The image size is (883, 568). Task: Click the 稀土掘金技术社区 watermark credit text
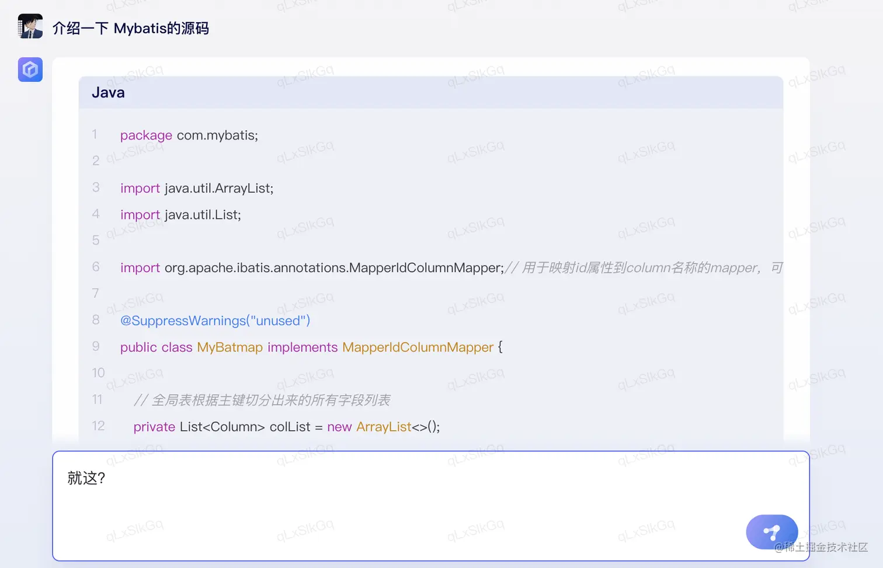point(821,547)
